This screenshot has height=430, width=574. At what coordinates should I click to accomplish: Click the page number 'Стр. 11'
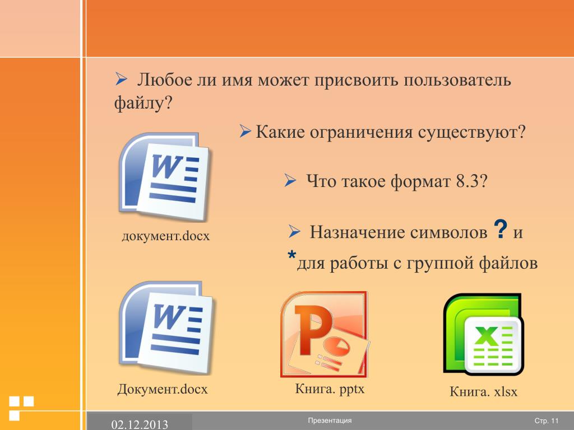tap(547, 421)
